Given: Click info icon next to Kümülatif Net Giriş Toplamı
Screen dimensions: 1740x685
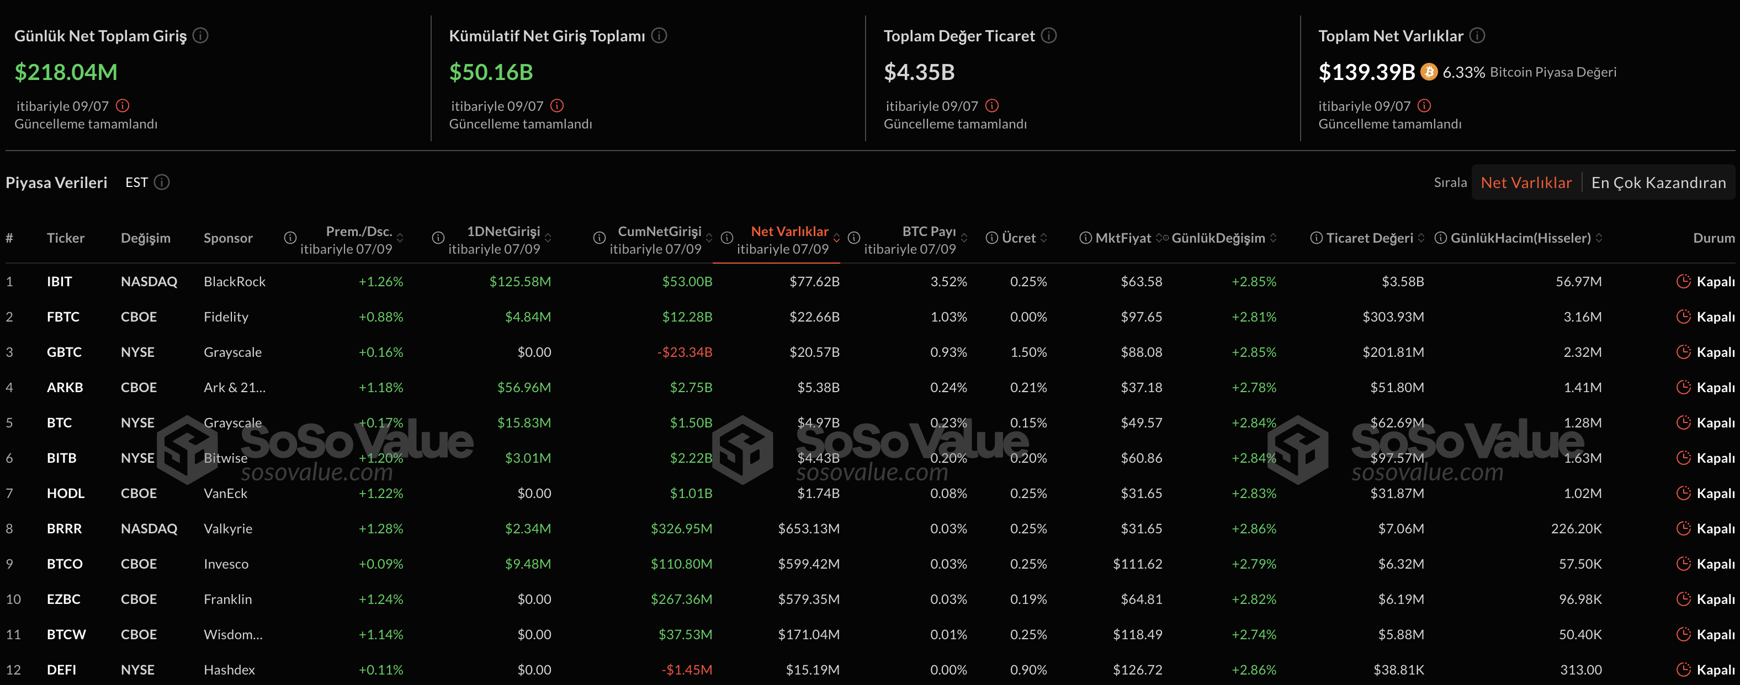Looking at the screenshot, I should tap(659, 35).
